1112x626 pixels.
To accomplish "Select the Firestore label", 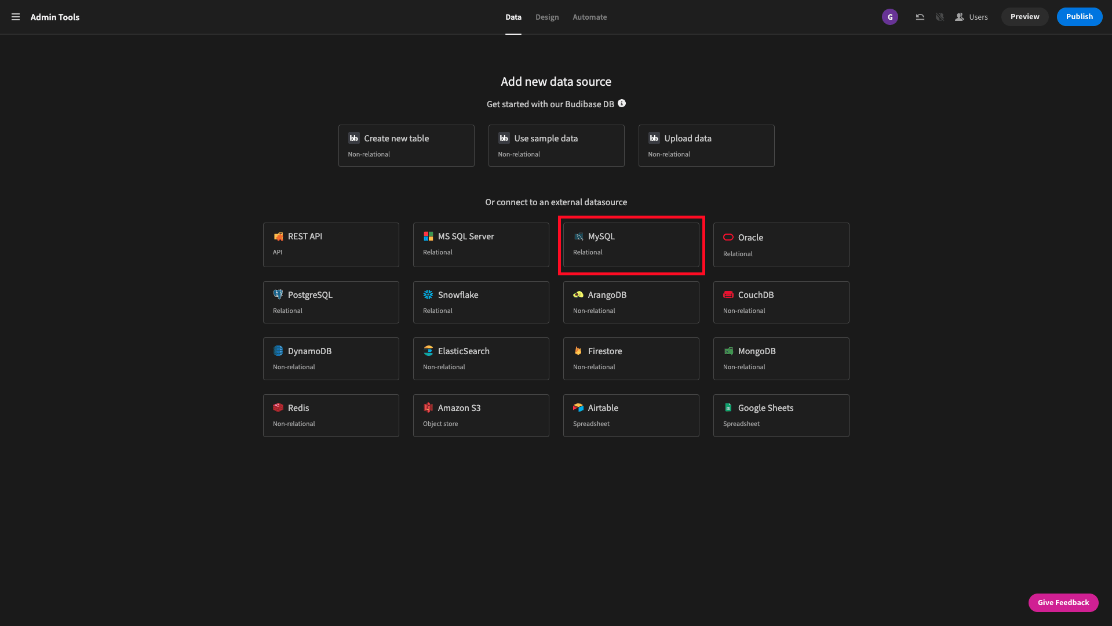I will coord(605,351).
